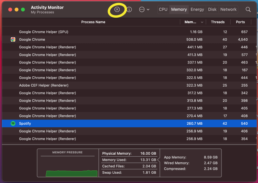The image size is (258, 183).
Task: Click the stop process X icon
Action: pos(117,10)
